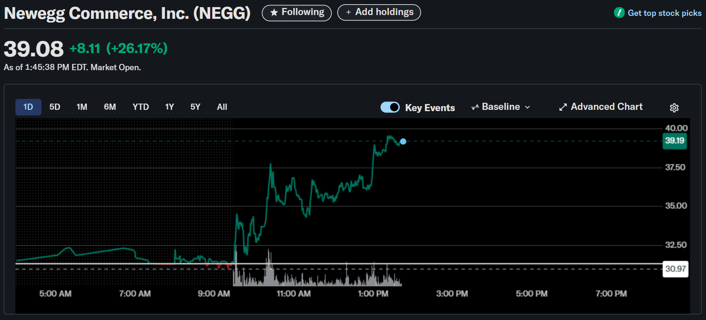Screen dimensions: 706x320
Task: Click the 5:00 AM time axis label
Action: (x=56, y=294)
